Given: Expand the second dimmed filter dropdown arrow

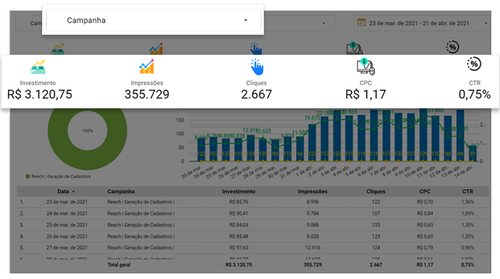Looking at the screenshot, I should tap(324, 23).
